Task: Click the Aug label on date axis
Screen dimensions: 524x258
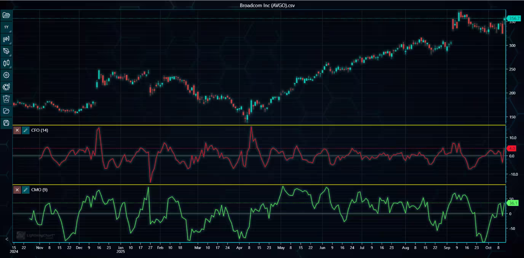Action: click(x=405, y=247)
